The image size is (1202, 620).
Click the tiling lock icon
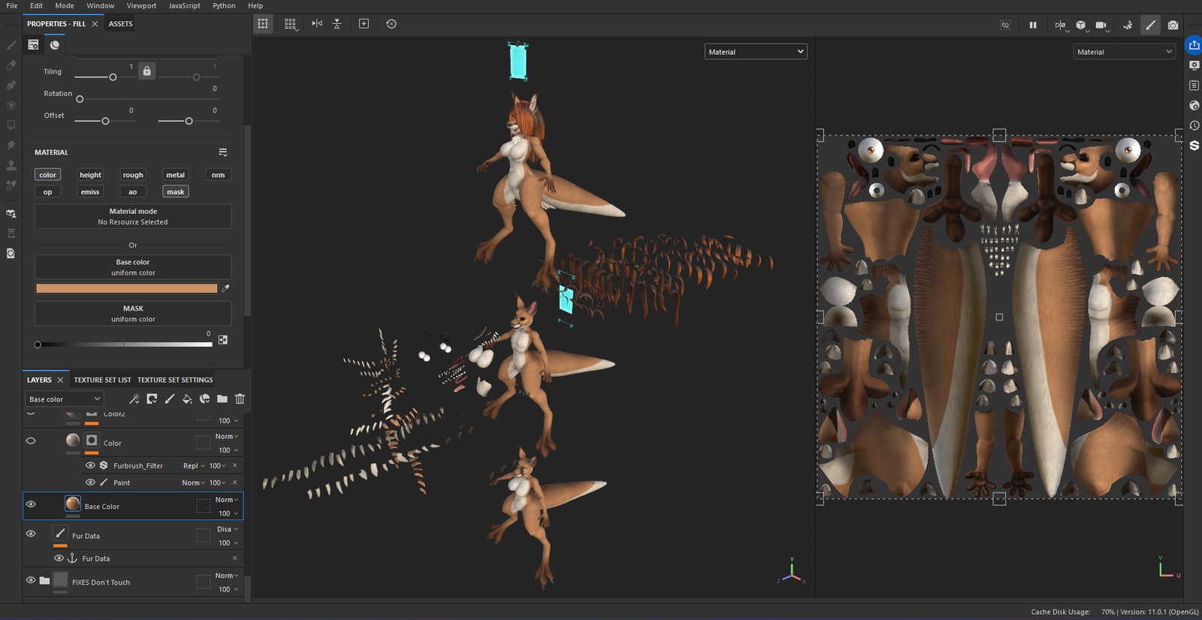click(147, 71)
